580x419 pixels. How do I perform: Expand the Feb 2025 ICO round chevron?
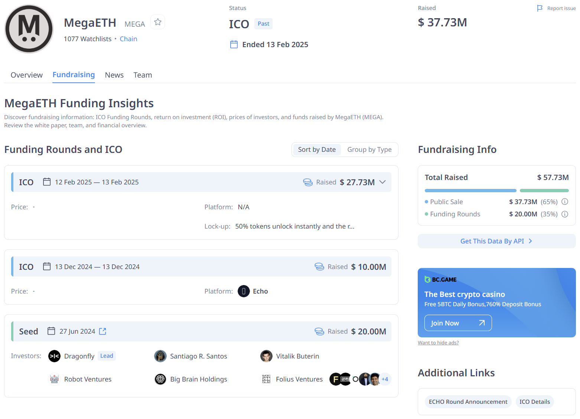tap(382, 182)
